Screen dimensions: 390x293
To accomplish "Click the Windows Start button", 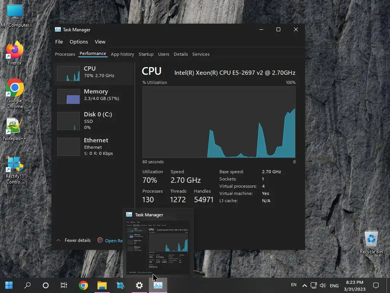I will (x=9, y=285).
